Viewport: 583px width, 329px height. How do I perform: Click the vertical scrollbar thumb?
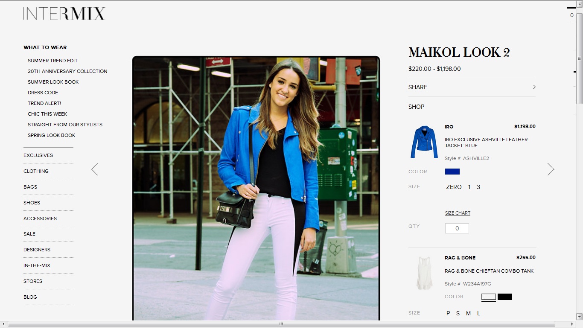(x=579, y=59)
